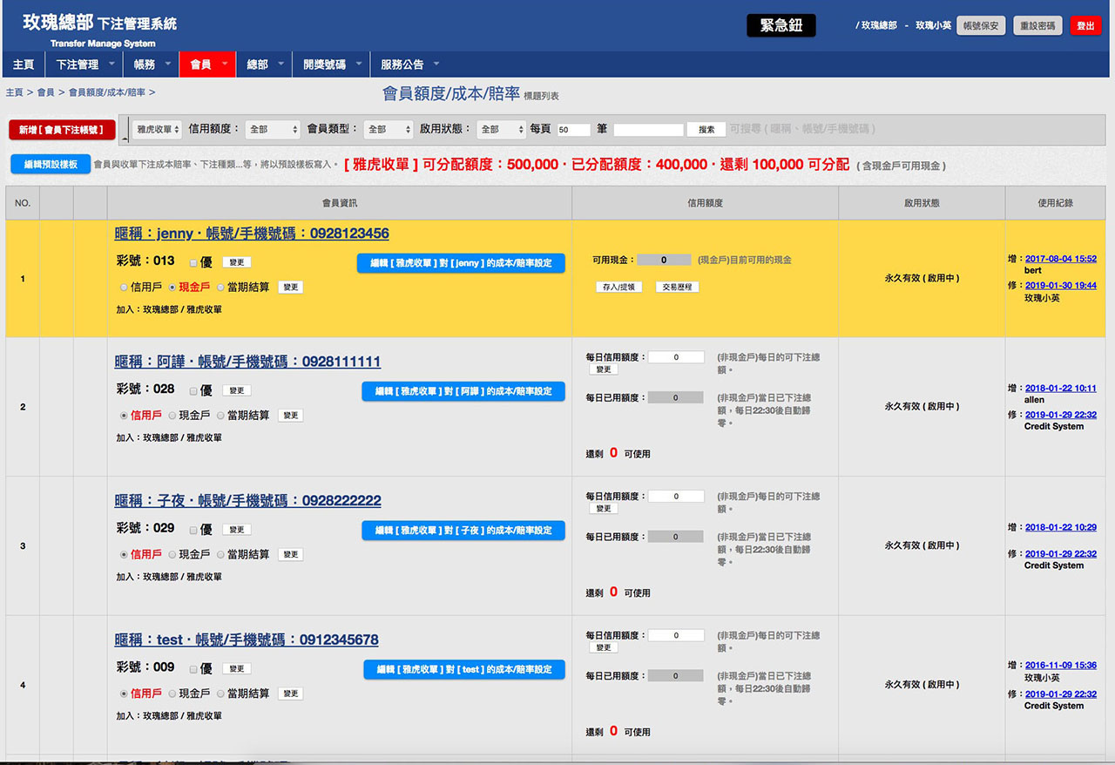Expand the 服務公告 menu dropdown arrow

[x=436, y=64]
